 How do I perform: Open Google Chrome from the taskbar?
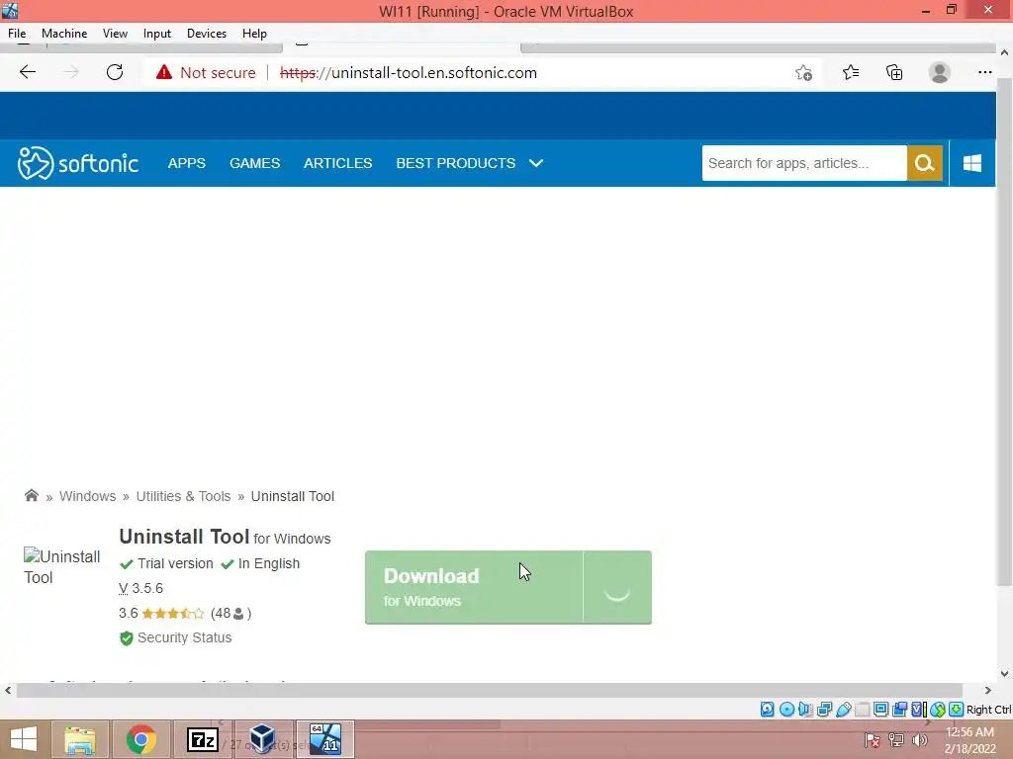[140, 739]
